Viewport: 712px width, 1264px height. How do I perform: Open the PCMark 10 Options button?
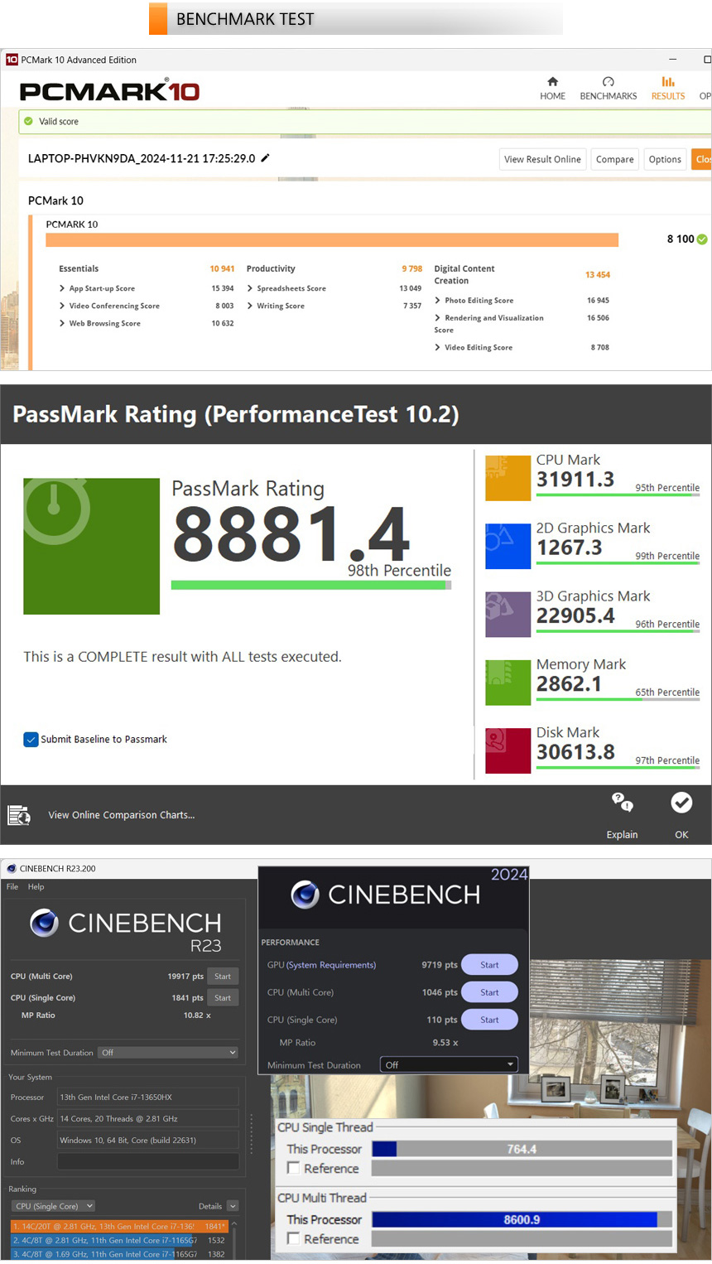665,159
